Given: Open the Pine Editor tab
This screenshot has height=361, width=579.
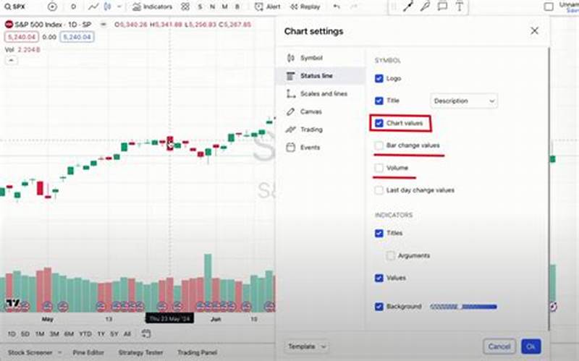Looking at the screenshot, I should 88,352.
